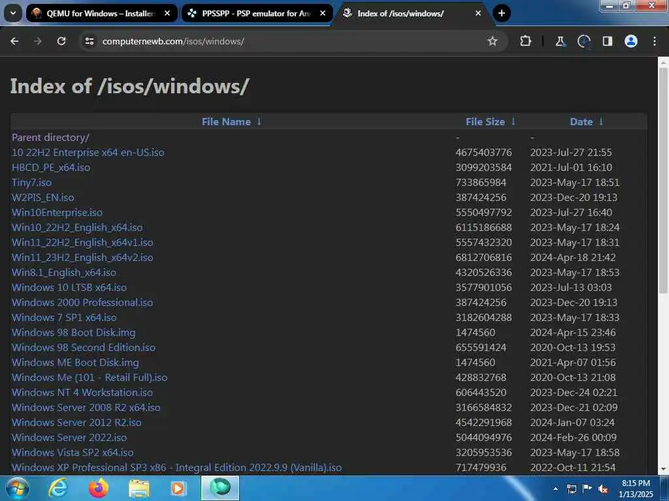Open the taskbar clock showing 8:15 PM
Viewport: 669px width, 501px height.
tap(636, 489)
